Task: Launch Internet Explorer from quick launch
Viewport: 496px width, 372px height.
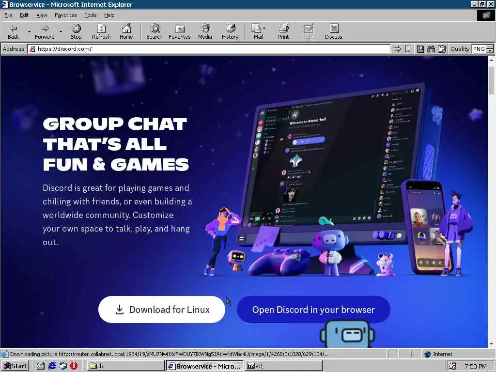Action: click(x=52, y=366)
